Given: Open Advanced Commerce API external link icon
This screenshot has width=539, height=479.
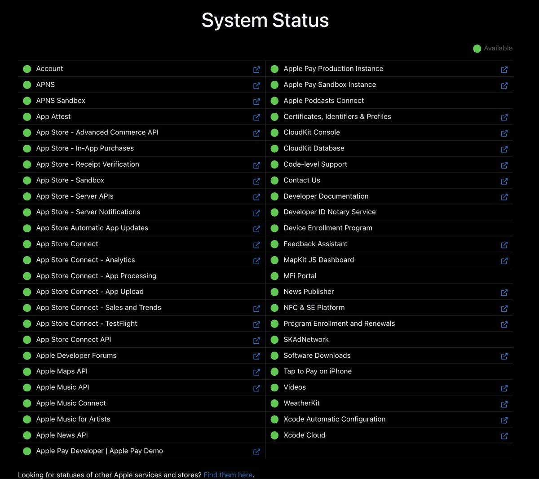Looking at the screenshot, I should pyautogui.click(x=256, y=133).
